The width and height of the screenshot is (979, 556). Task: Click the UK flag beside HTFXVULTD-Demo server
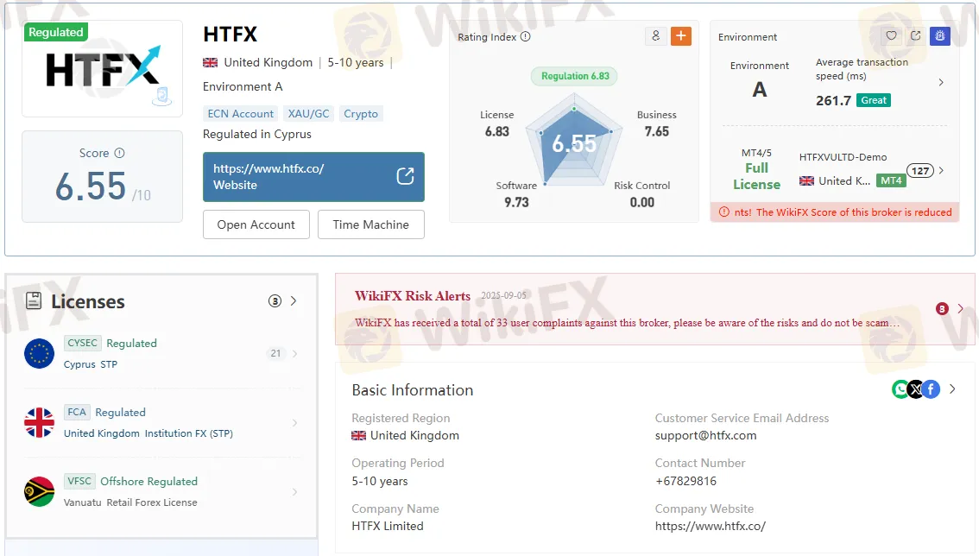[806, 181]
